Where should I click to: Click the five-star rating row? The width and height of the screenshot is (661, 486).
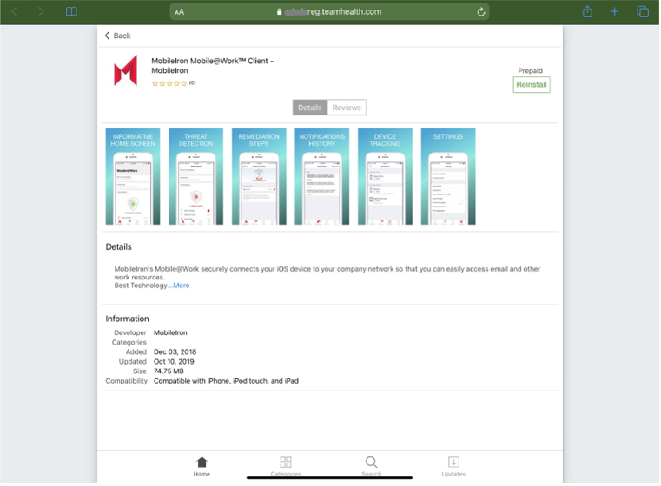point(169,83)
